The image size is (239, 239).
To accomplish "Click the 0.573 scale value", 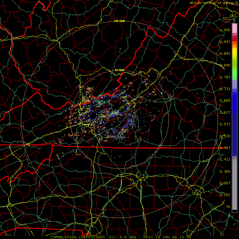I will [225, 124].
